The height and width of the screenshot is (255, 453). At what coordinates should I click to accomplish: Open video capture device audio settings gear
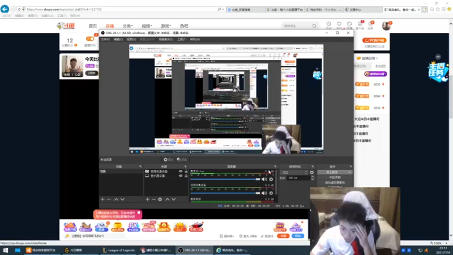coord(271,193)
